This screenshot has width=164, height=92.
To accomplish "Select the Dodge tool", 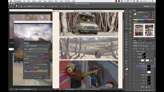I will (126, 48).
